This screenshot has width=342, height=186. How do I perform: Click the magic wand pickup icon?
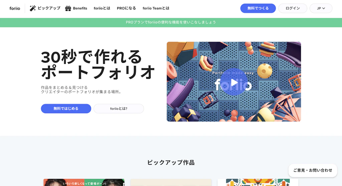33,8
